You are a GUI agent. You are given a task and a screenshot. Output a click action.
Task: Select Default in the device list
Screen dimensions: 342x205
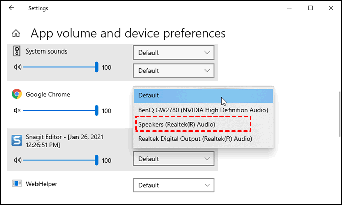pos(203,95)
